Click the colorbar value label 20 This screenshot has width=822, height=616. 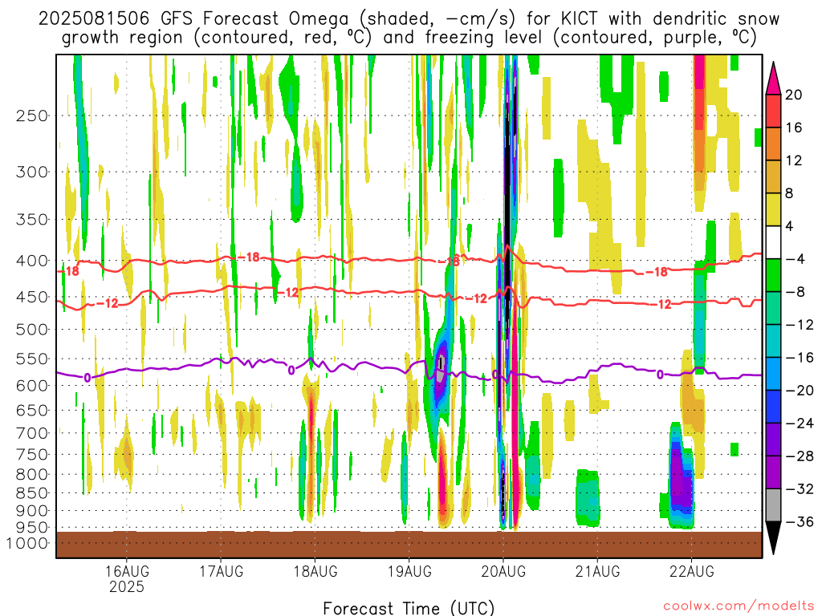point(794,95)
